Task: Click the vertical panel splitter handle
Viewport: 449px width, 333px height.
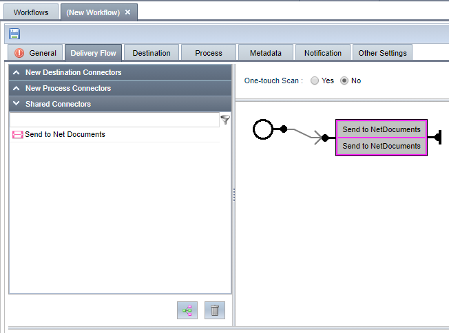Action: pos(233,195)
